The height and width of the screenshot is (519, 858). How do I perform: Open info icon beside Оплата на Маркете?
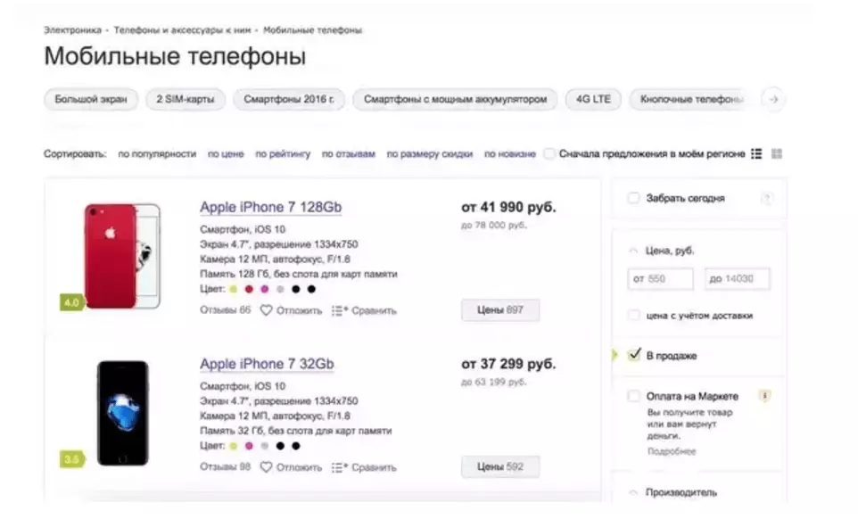point(765,395)
